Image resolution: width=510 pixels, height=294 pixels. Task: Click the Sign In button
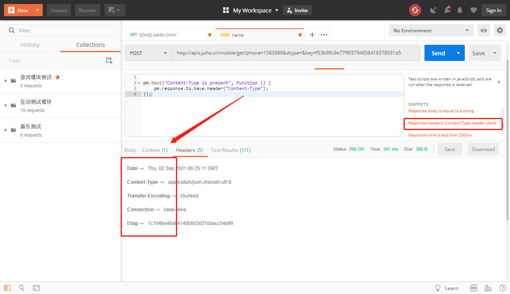pyautogui.click(x=494, y=10)
